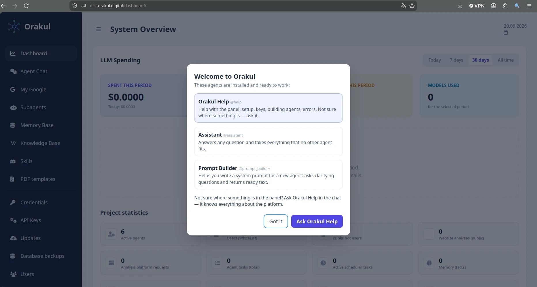Click the Subagents robot icon

[13, 107]
